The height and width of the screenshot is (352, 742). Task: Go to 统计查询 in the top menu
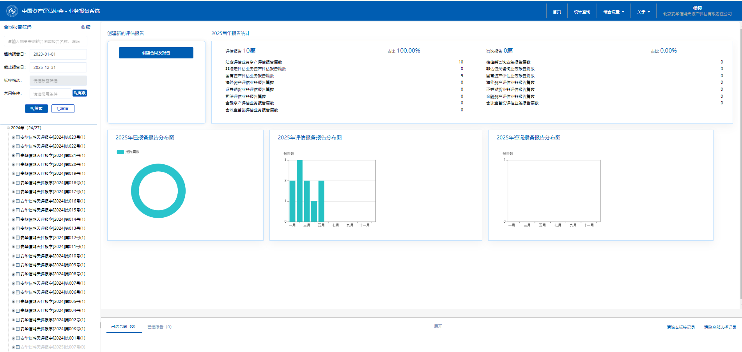tap(582, 12)
